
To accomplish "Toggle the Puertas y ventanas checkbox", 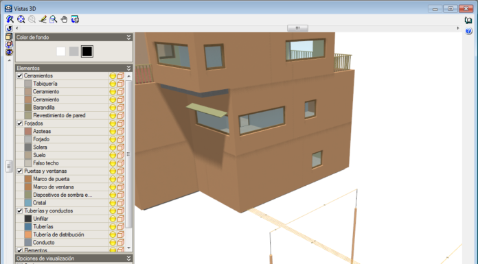I will (20, 171).
